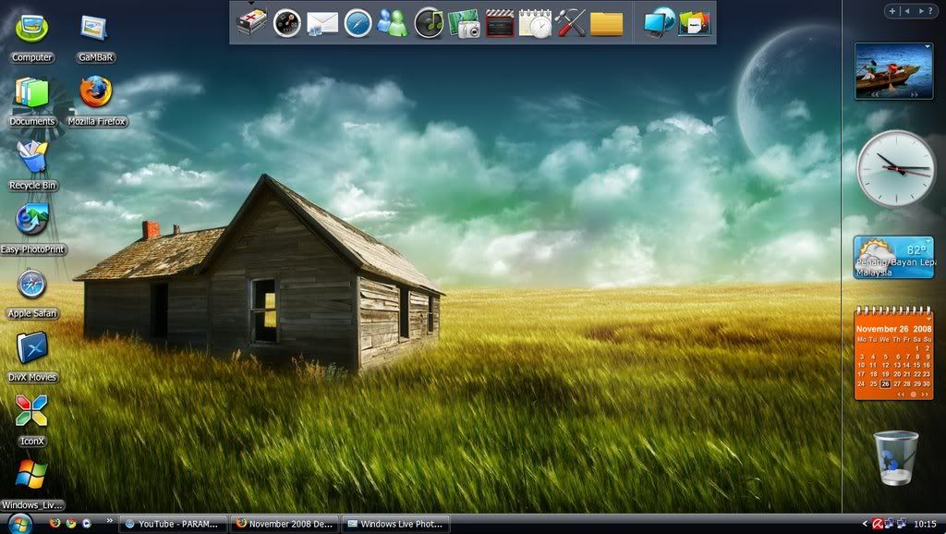Select date 26 on the calendar gadget
Image resolution: width=946 pixels, height=534 pixels.
[885, 383]
